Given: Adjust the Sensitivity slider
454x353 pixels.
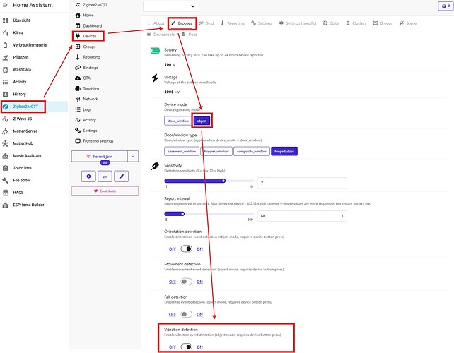Looking at the screenshot, I should pyautogui.click(x=209, y=181).
